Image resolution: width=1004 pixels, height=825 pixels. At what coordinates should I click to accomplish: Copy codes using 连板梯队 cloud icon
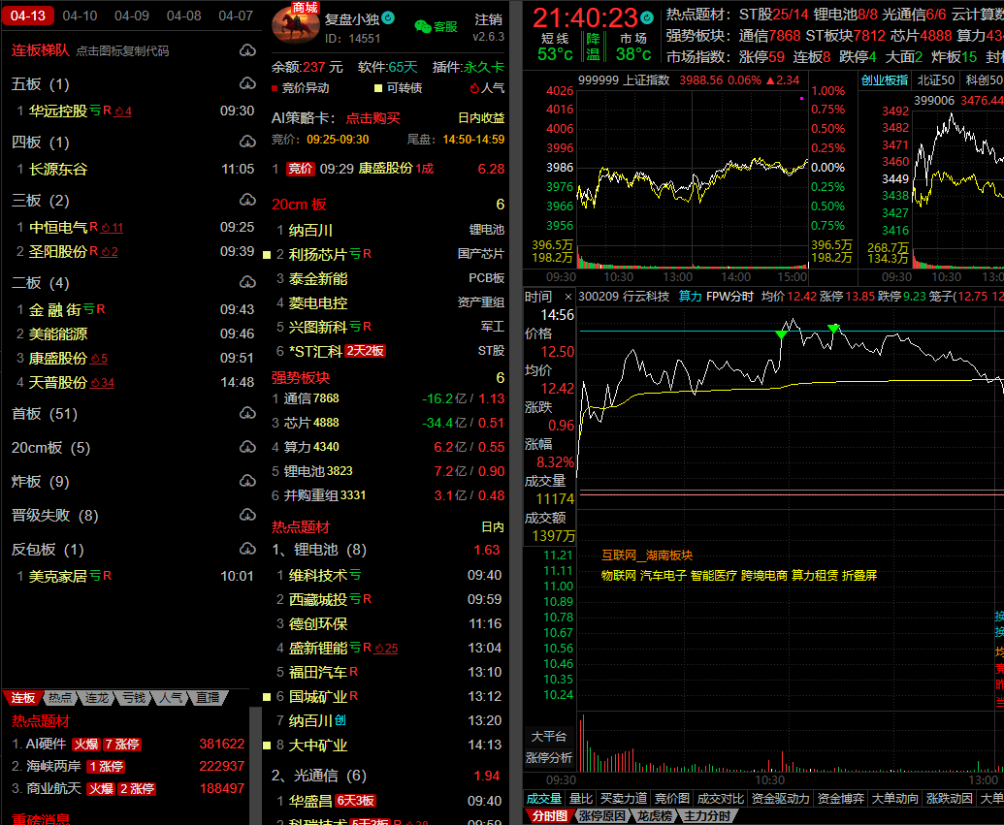click(246, 50)
